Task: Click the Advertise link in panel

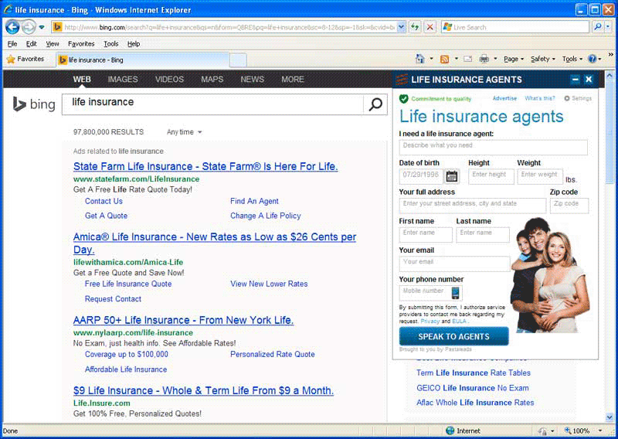Action: tap(504, 98)
